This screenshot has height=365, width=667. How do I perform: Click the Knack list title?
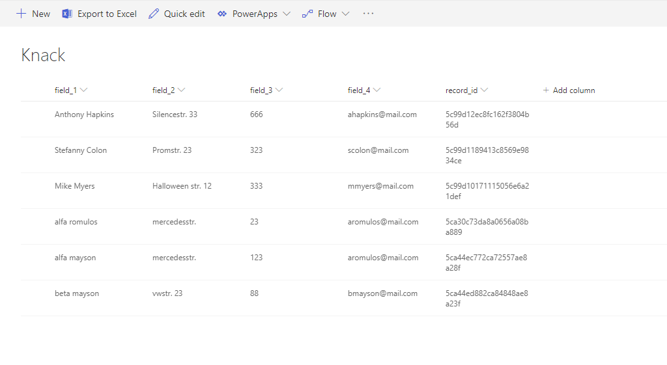[43, 55]
